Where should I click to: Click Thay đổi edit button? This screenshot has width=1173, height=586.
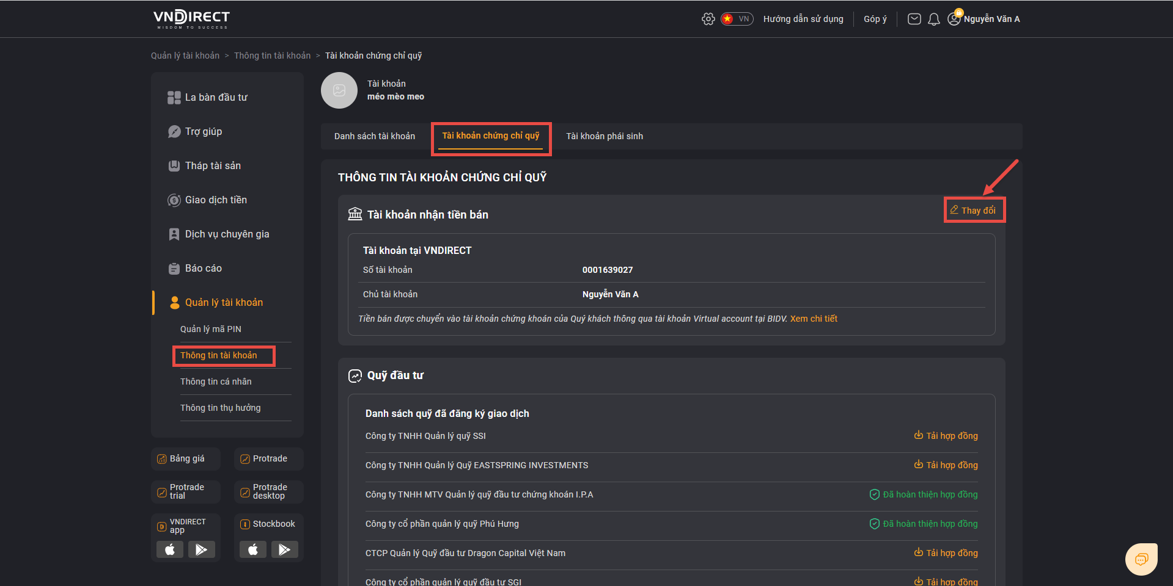point(973,210)
